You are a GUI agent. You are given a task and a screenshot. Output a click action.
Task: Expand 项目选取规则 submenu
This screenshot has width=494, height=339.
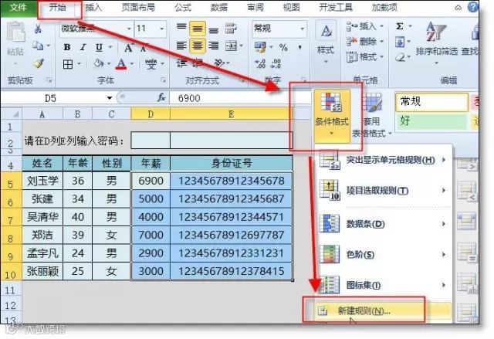384,191
